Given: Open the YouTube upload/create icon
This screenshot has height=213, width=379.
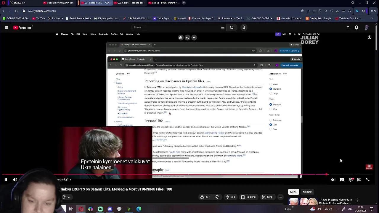Looking at the screenshot, I should tap(348, 28).
